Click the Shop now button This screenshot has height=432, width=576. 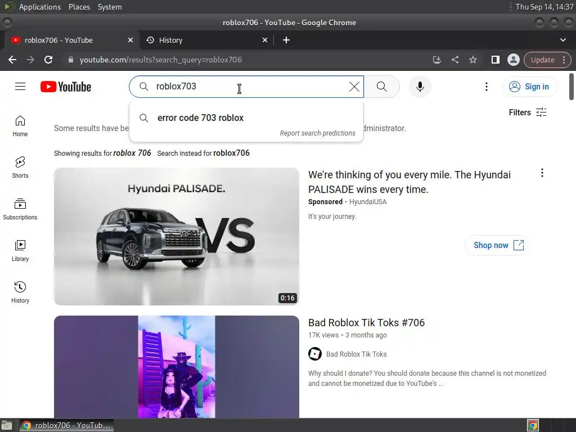[498, 245]
